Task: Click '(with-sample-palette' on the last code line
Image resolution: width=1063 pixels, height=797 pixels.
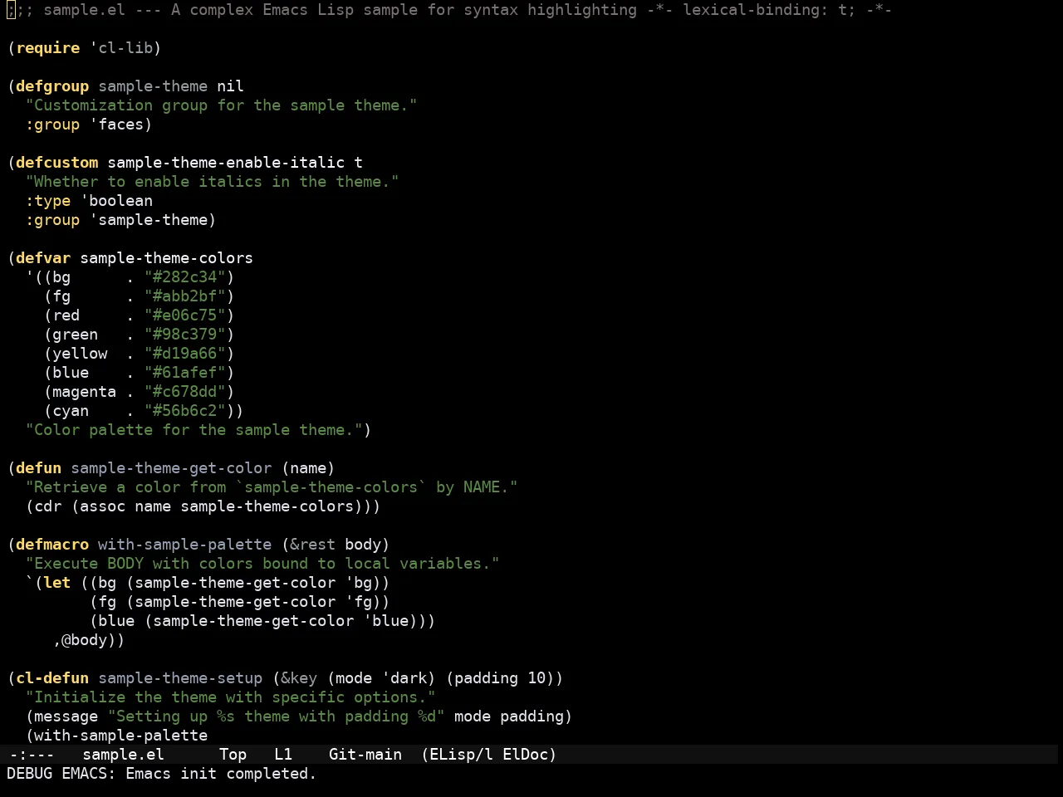Action: (116, 736)
